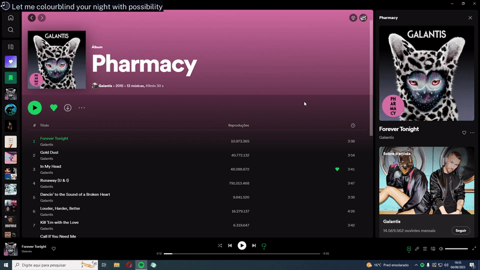Toggle shuffle playback
Screen dimensions: 480x270
coord(220,245)
